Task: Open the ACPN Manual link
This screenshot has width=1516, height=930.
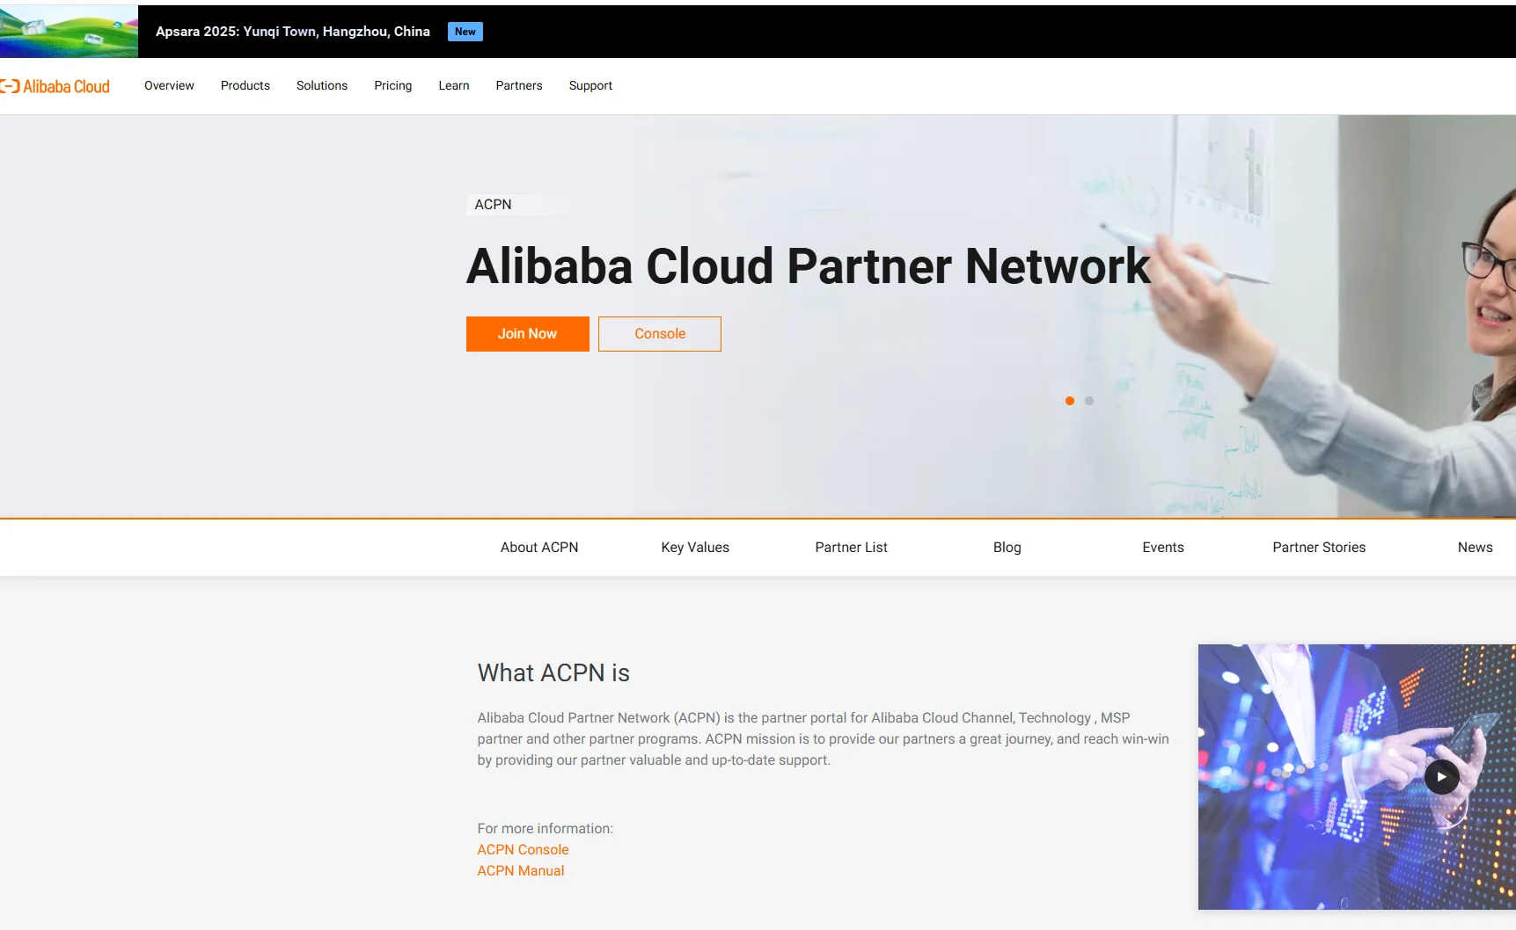Action: click(521, 870)
